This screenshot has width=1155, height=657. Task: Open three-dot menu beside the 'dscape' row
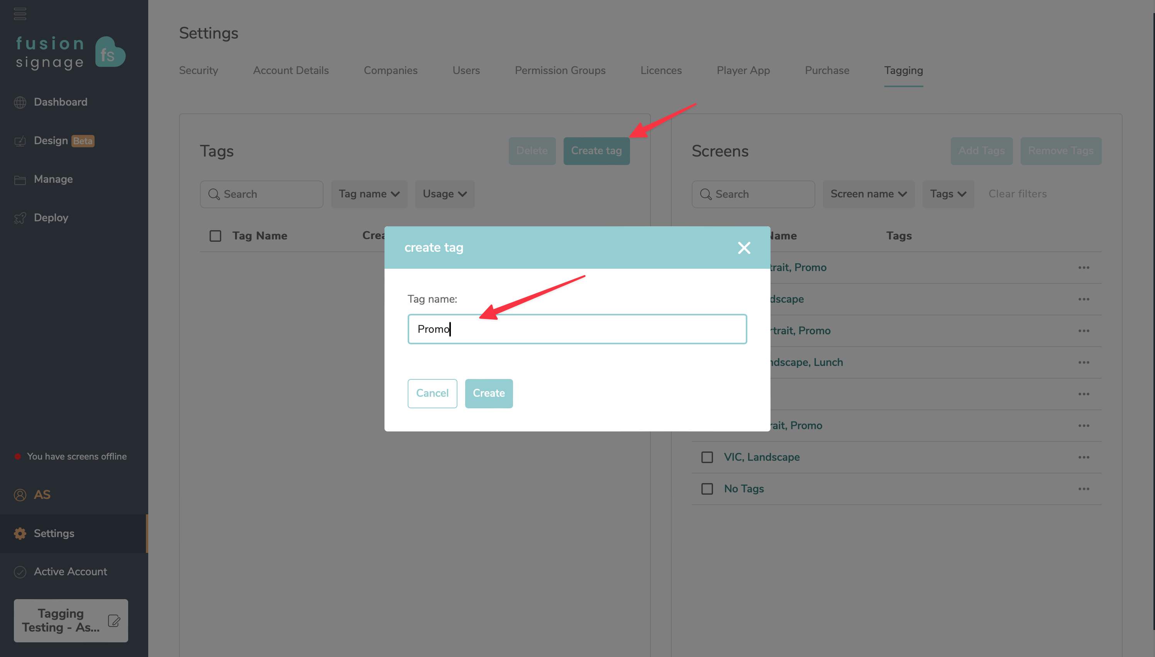pyautogui.click(x=1084, y=299)
